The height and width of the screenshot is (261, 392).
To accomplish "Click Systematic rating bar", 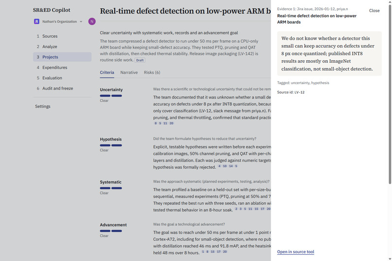I will 111,188.
